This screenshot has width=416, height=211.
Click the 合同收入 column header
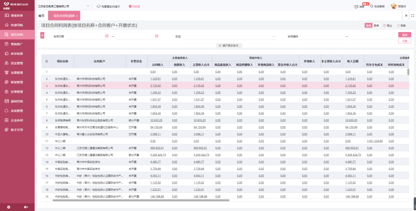(158, 65)
